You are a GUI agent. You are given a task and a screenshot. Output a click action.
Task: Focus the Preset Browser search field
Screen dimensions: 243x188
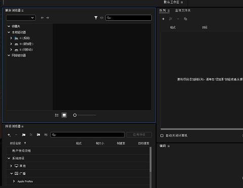pos(88,134)
